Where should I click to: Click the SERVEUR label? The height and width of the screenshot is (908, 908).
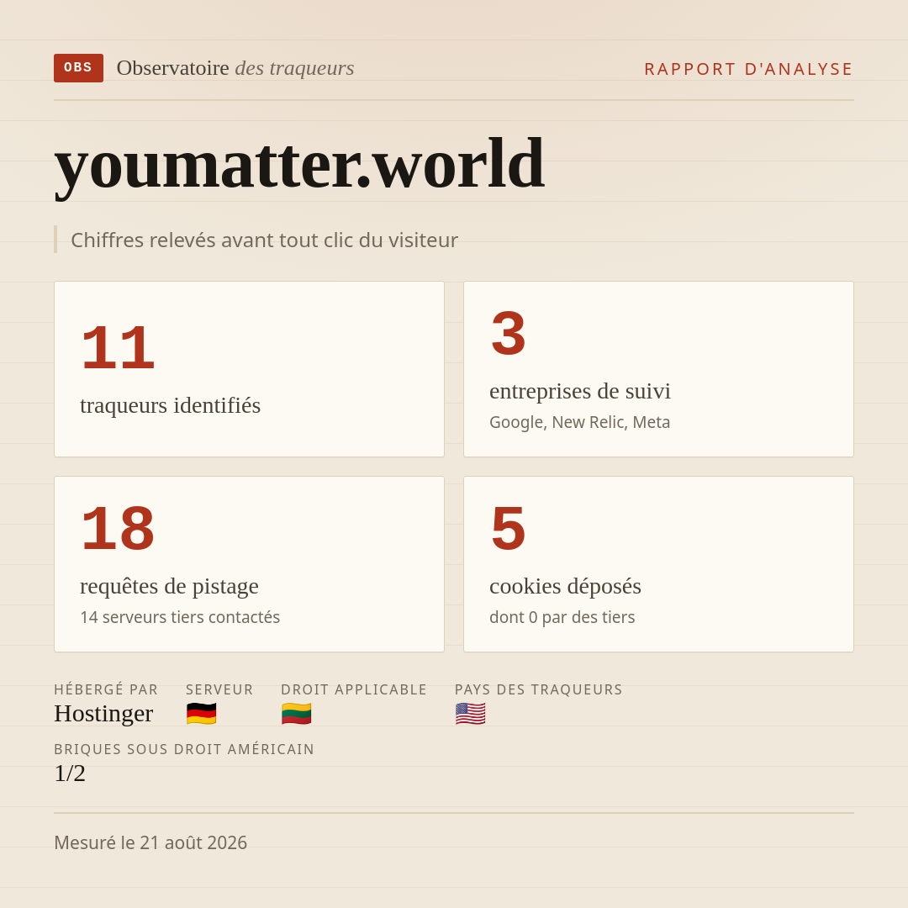(219, 689)
